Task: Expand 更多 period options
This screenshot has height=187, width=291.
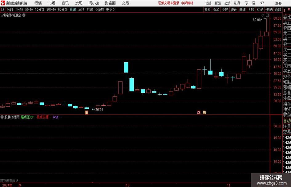Action: click(110, 10)
